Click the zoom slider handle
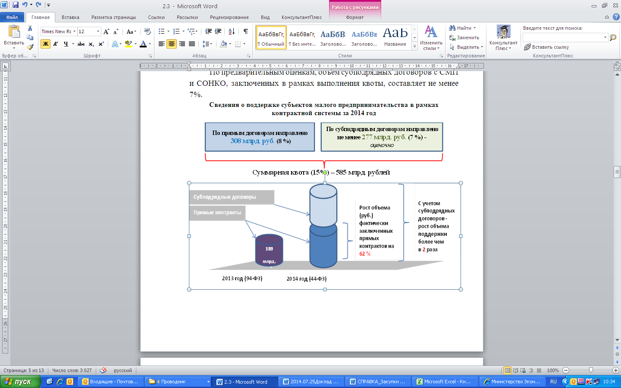Screen dimensions: 621x388 591,370
